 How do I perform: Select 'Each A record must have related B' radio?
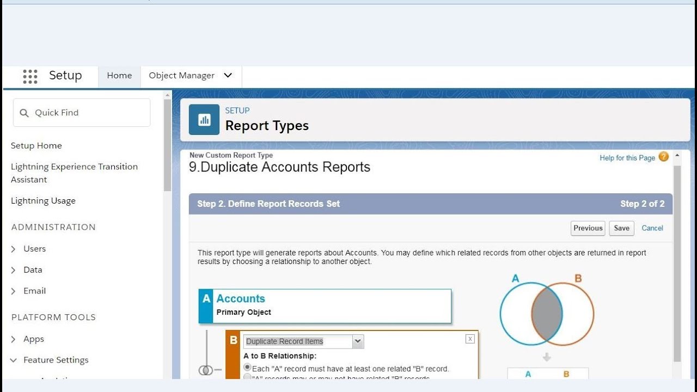248,368
